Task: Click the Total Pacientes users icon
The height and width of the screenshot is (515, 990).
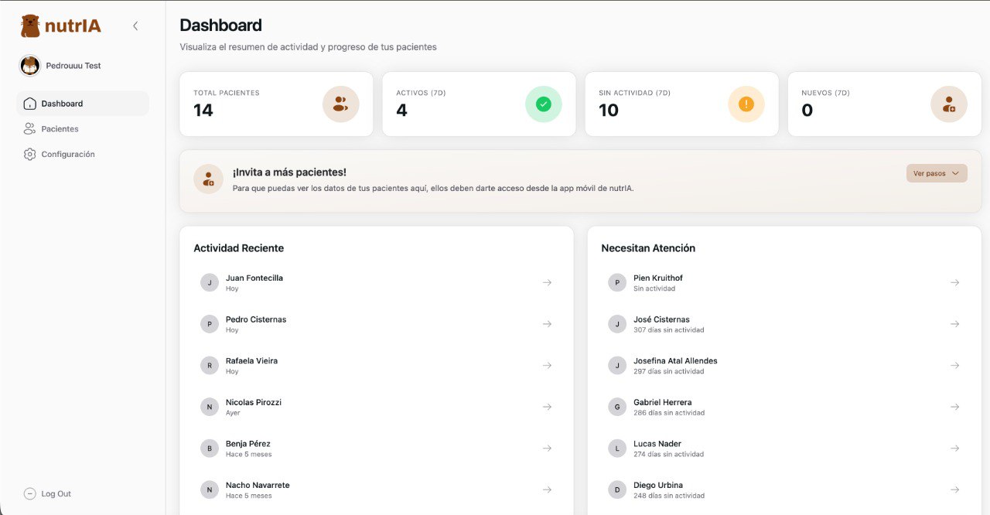Action: 340,104
